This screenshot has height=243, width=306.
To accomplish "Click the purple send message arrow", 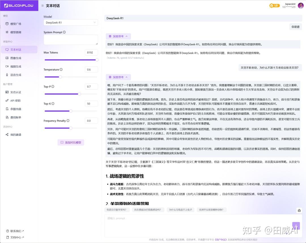I will coord(296,226).
